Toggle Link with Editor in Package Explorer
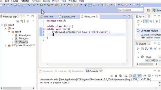Image resolution: width=161 pixels, height=90 pixels. 22,21
